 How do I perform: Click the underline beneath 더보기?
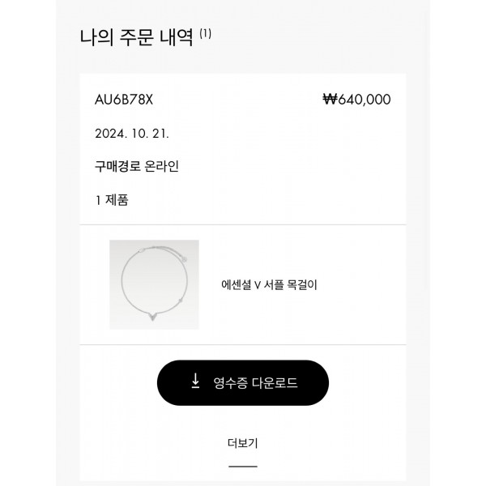pyautogui.click(x=243, y=467)
